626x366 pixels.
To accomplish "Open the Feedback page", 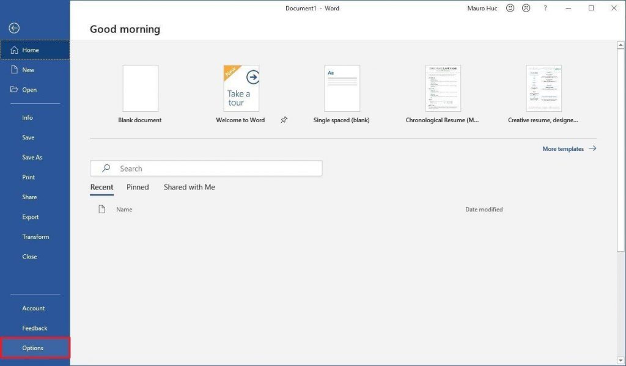I will (x=35, y=328).
